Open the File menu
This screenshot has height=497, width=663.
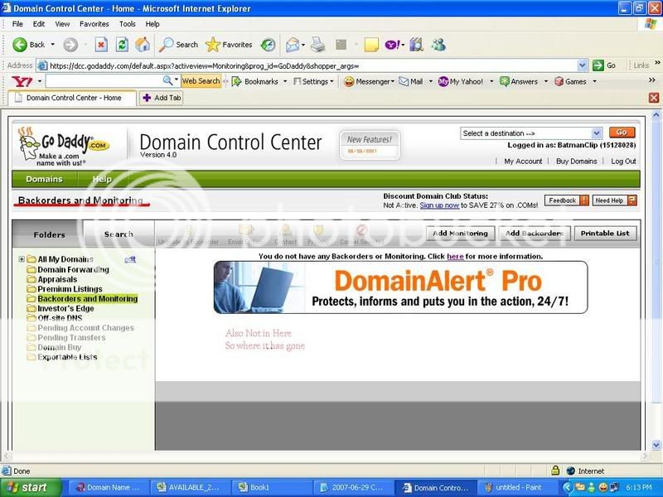tap(17, 24)
